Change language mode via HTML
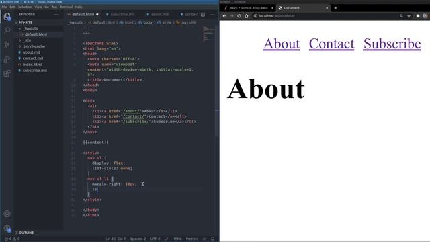The height and width of the screenshot is (242, 430). (x=177, y=239)
